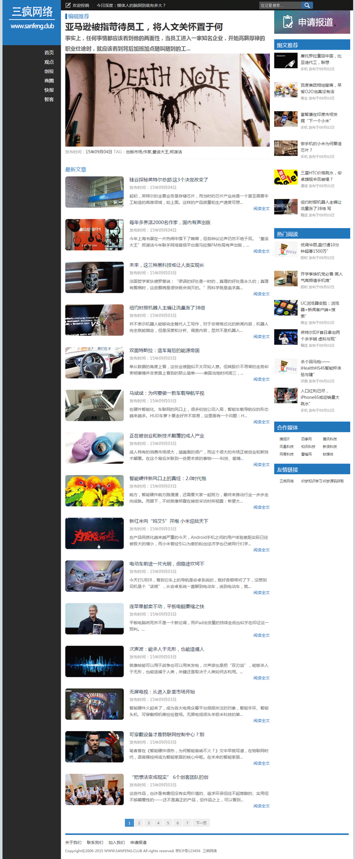This screenshot has height=859, width=355.
Task: Go to pagination page 2
Action: (x=139, y=823)
